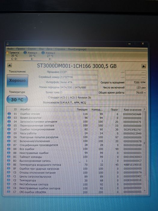Click the Хорошо health status button

(17, 81)
